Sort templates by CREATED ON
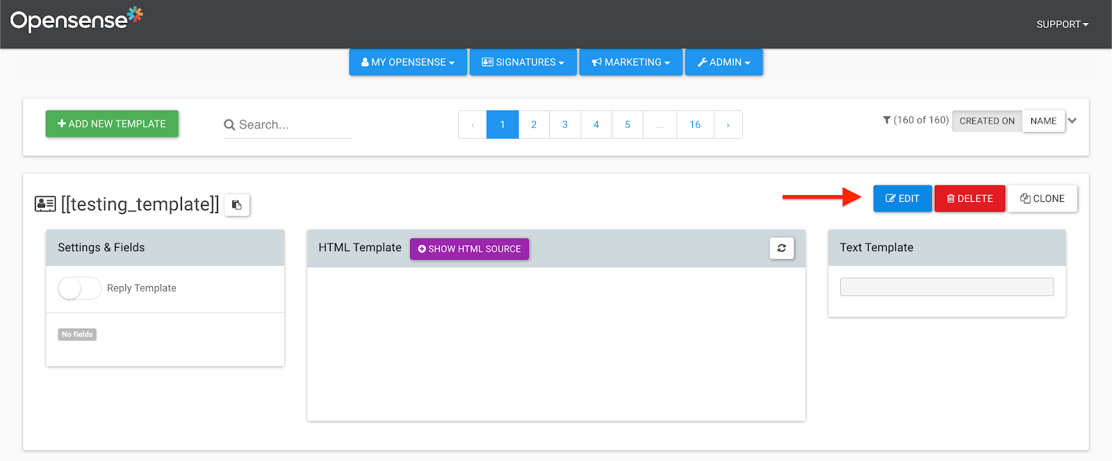1112x461 pixels. [x=987, y=121]
